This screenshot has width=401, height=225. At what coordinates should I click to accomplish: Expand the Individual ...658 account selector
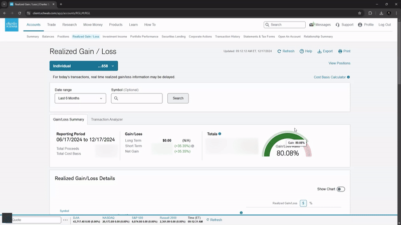pyautogui.click(x=84, y=66)
